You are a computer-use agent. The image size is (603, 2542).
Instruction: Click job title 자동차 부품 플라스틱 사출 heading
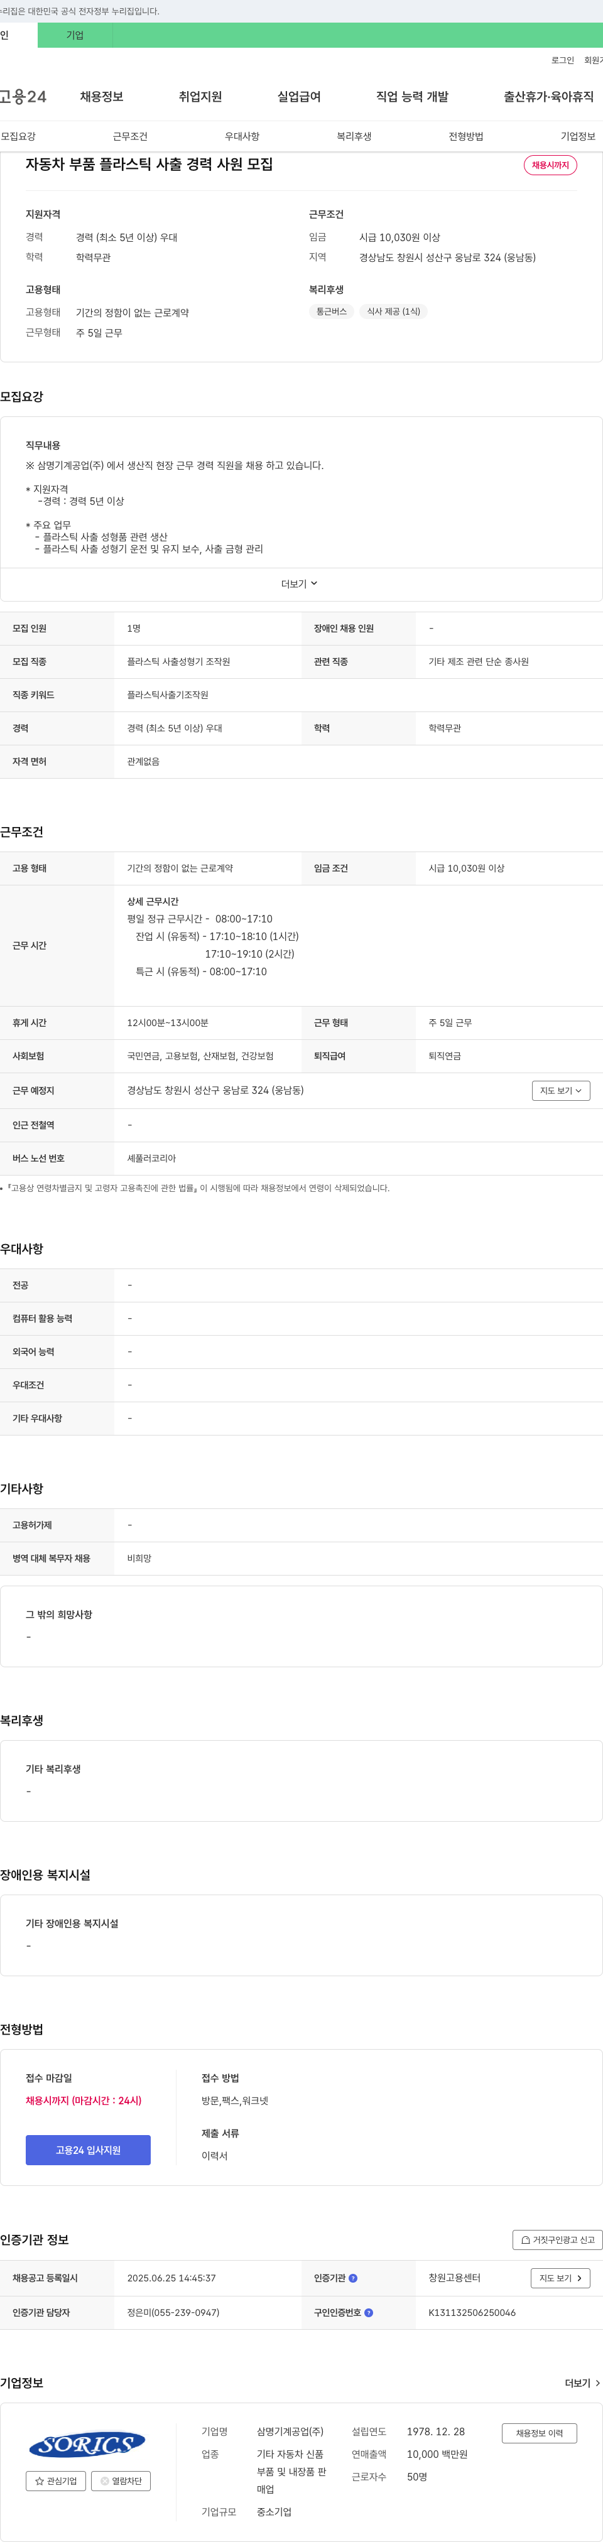coord(149,165)
